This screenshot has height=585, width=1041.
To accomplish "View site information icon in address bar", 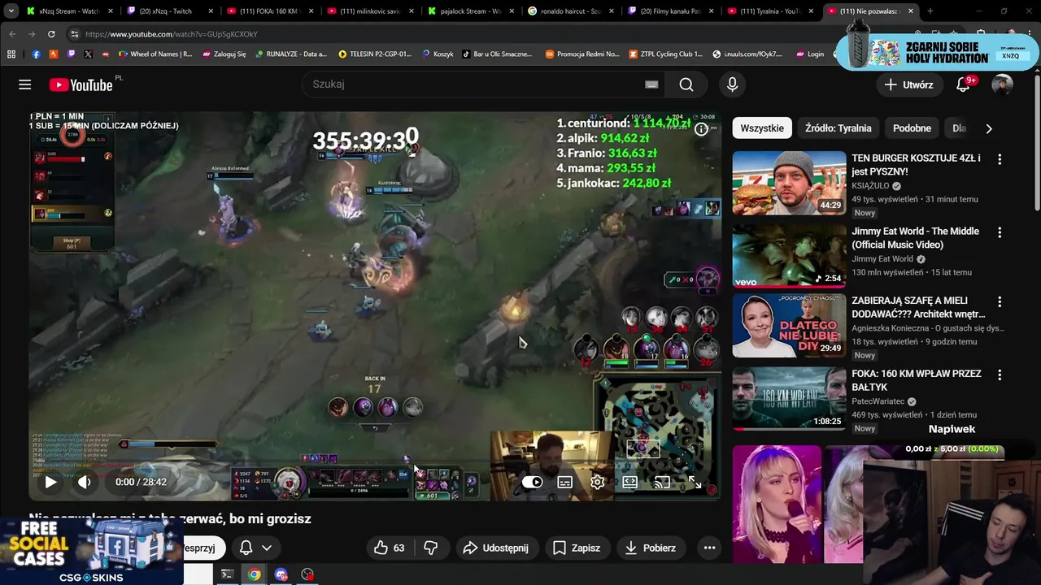I will point(74,34).
